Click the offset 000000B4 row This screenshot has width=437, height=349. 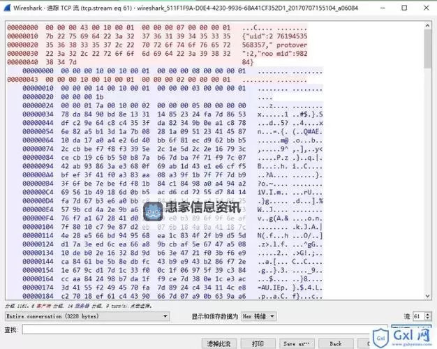click(x=172, y=184)
